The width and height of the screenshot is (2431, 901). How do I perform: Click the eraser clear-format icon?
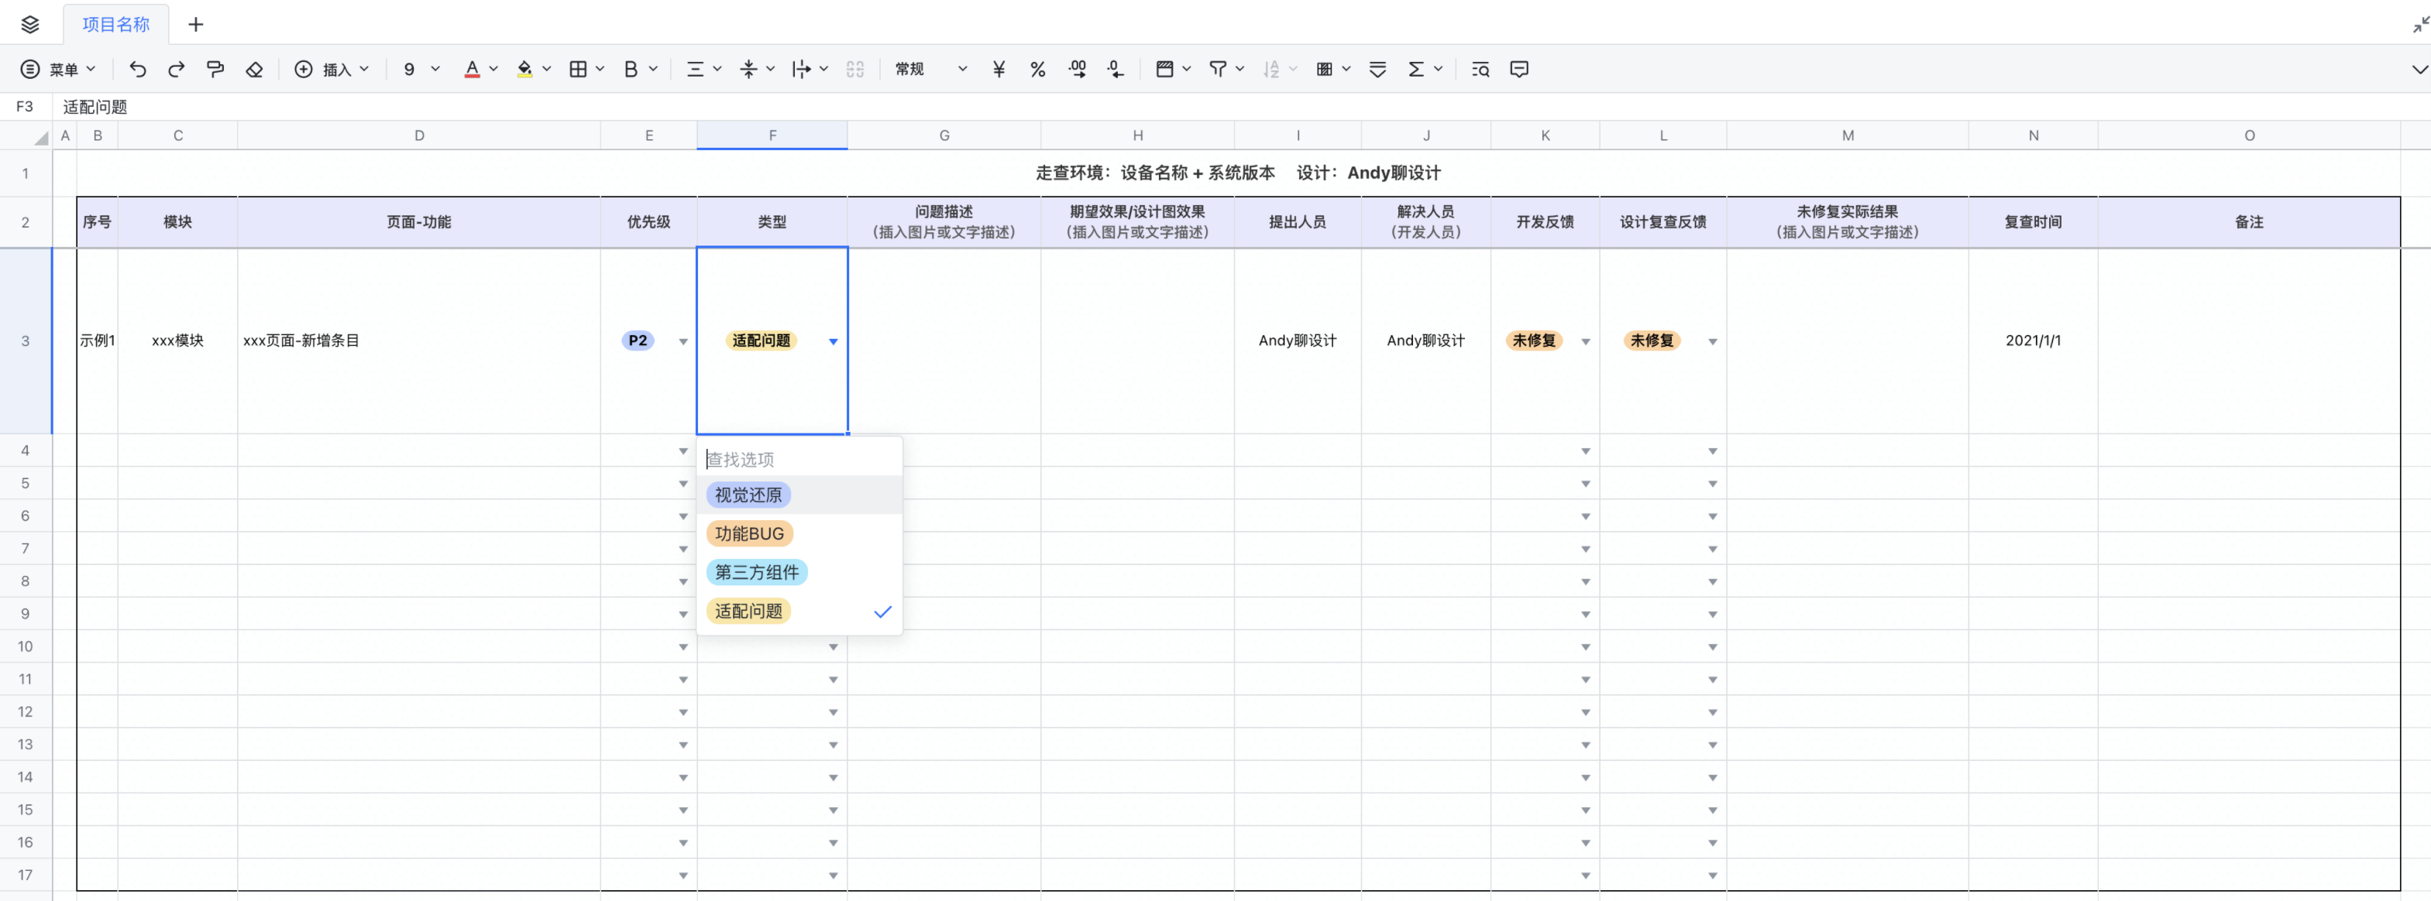tap(254, 69)
